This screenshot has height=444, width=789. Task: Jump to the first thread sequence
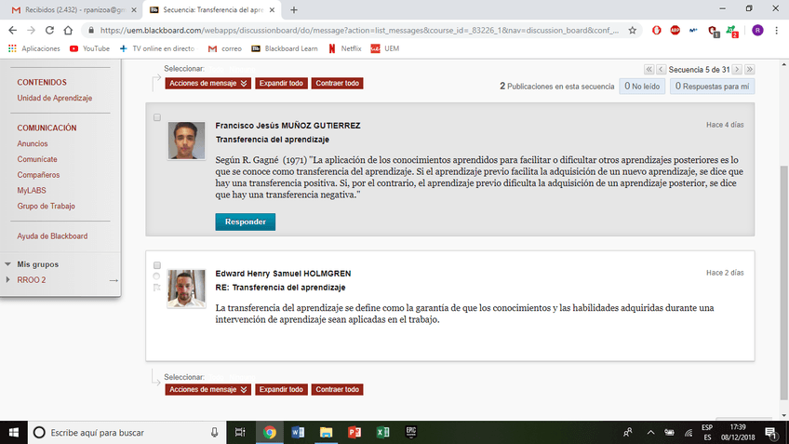coord(649,70)
